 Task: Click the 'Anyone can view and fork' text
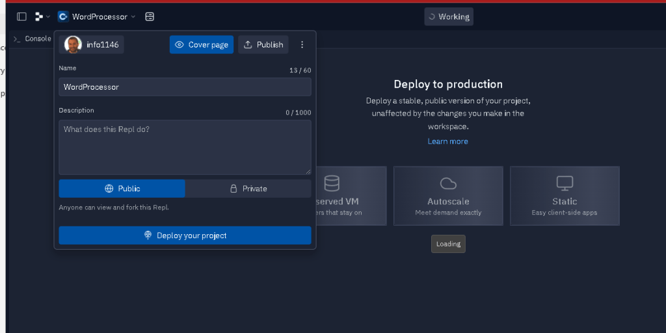(x=114, y=207)
